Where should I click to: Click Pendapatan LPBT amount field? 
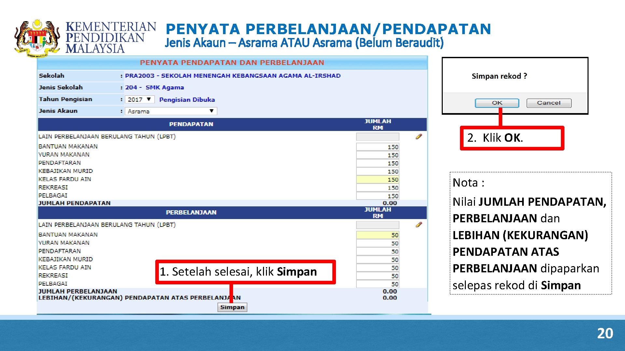[378, 137]
